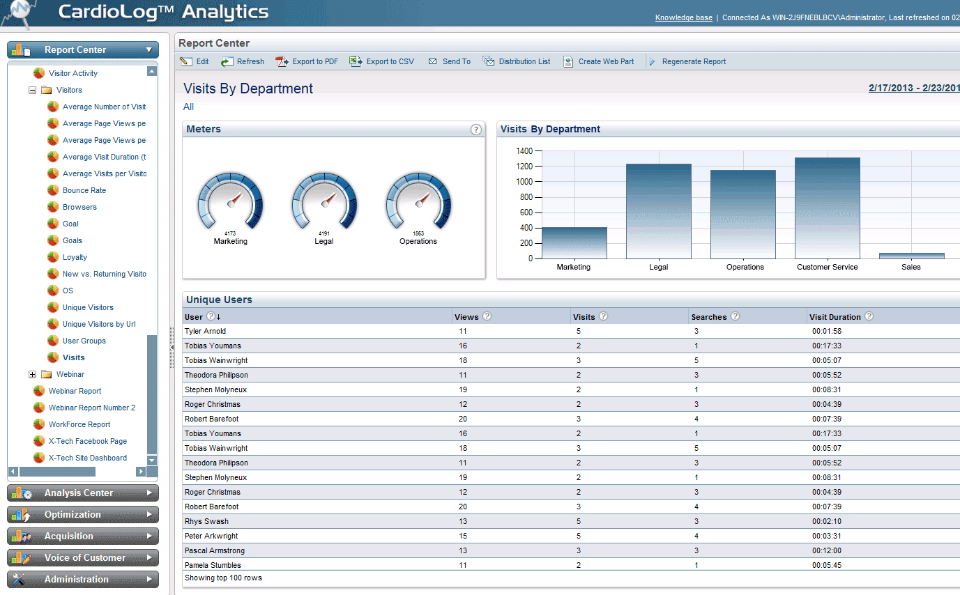Image resolution: width=960 pixels, height=595 pixels.
Task: Click the Regenerate Report label
Action: coord(694,61)
